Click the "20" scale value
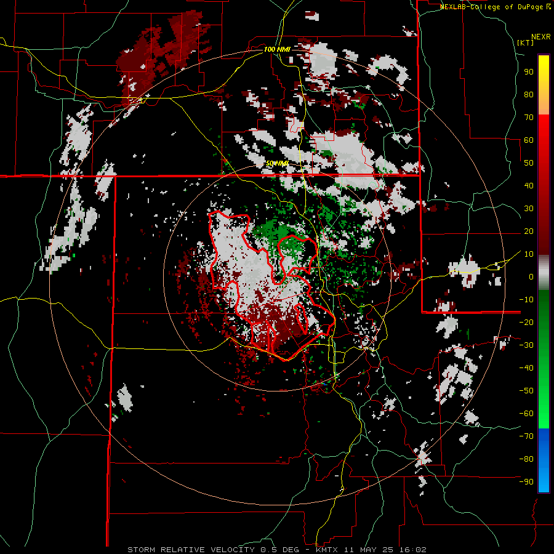Screen dimensions: 554x554 [x=529, y=231]
